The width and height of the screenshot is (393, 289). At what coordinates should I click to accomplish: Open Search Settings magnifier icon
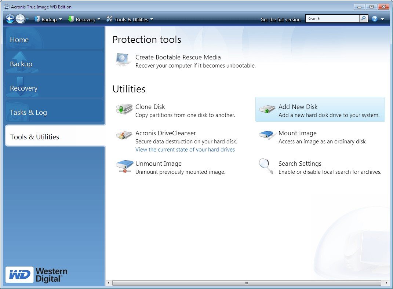[266, 166]
